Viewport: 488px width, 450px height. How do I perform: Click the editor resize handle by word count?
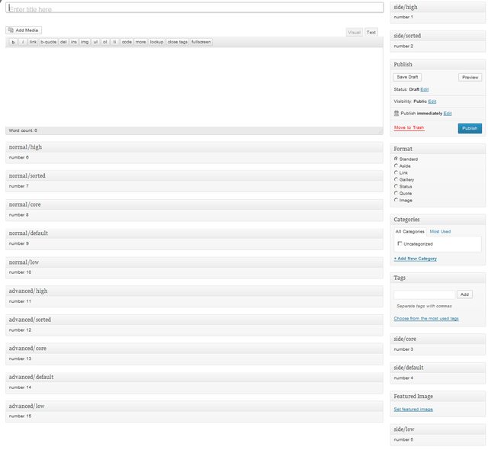coord(380,132)
